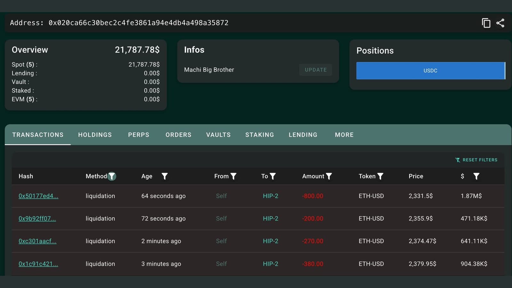Go to the Vaults tab
The height and width of the screenshot is (288, 512).
[218, 135]
